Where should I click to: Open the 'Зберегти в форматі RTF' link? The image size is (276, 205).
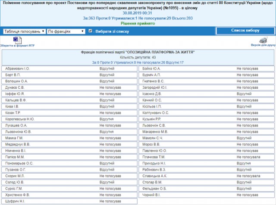[17, 46]
